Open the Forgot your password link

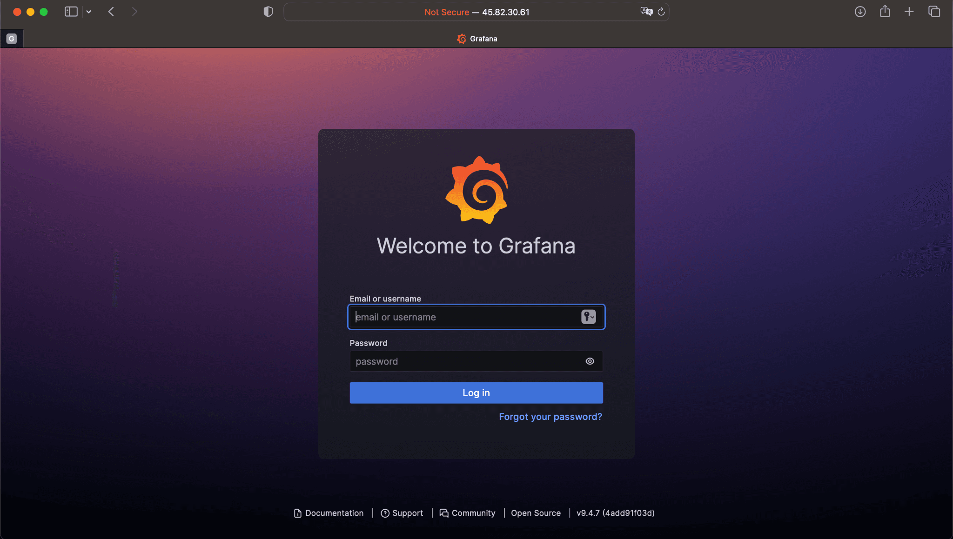[x=550, y=417]
